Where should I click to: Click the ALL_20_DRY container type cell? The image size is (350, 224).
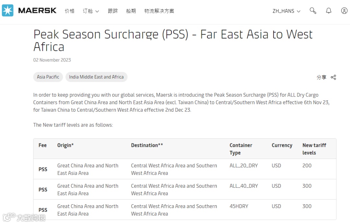[243, 166]
